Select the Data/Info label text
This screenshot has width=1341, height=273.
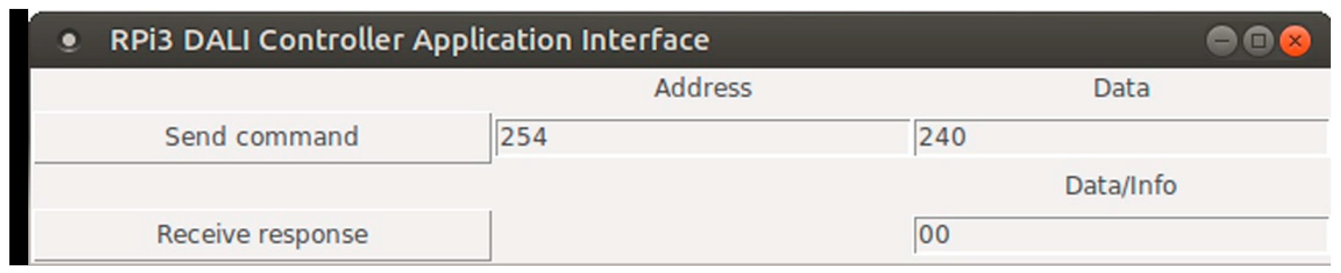click(1121, 186)
